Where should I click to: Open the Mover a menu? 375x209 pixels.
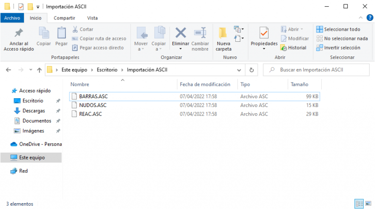141,39
